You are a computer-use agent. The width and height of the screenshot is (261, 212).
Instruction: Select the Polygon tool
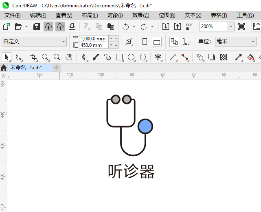(143, 57)
